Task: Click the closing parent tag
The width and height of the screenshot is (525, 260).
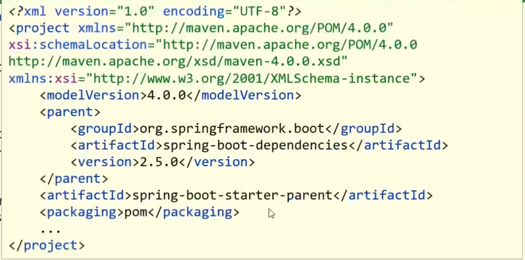Action: coord(74,179)
